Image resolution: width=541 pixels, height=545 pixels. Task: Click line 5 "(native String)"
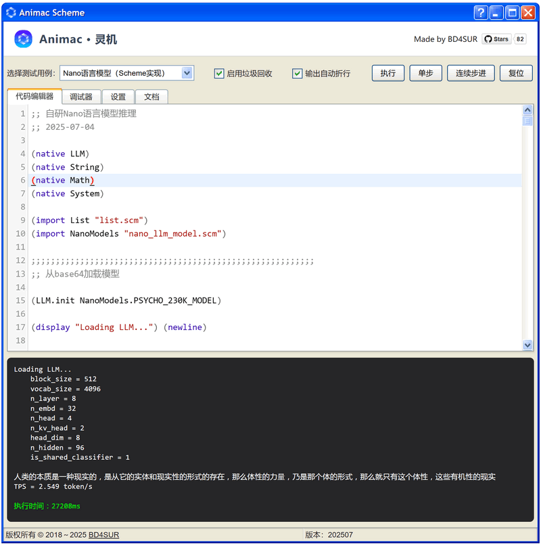coord(68,167)
